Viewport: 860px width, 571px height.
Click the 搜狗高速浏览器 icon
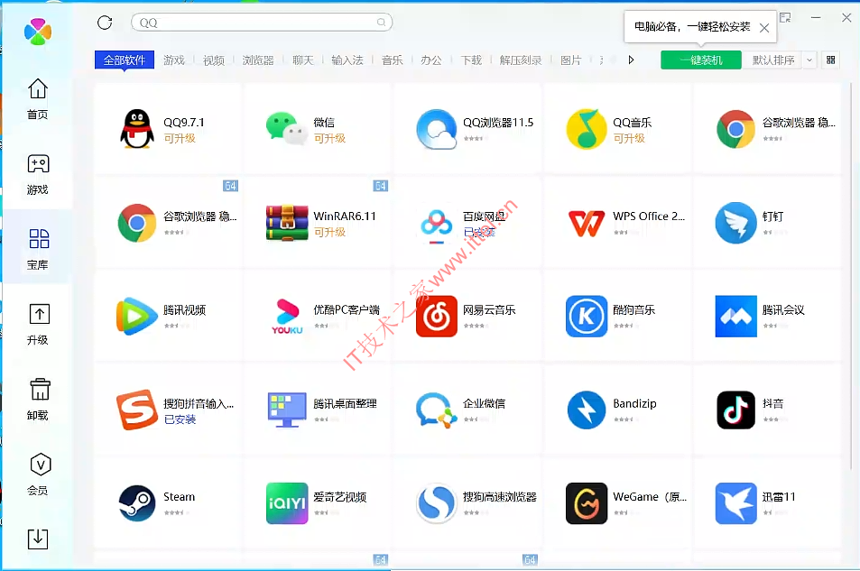[x=437, y=503]
